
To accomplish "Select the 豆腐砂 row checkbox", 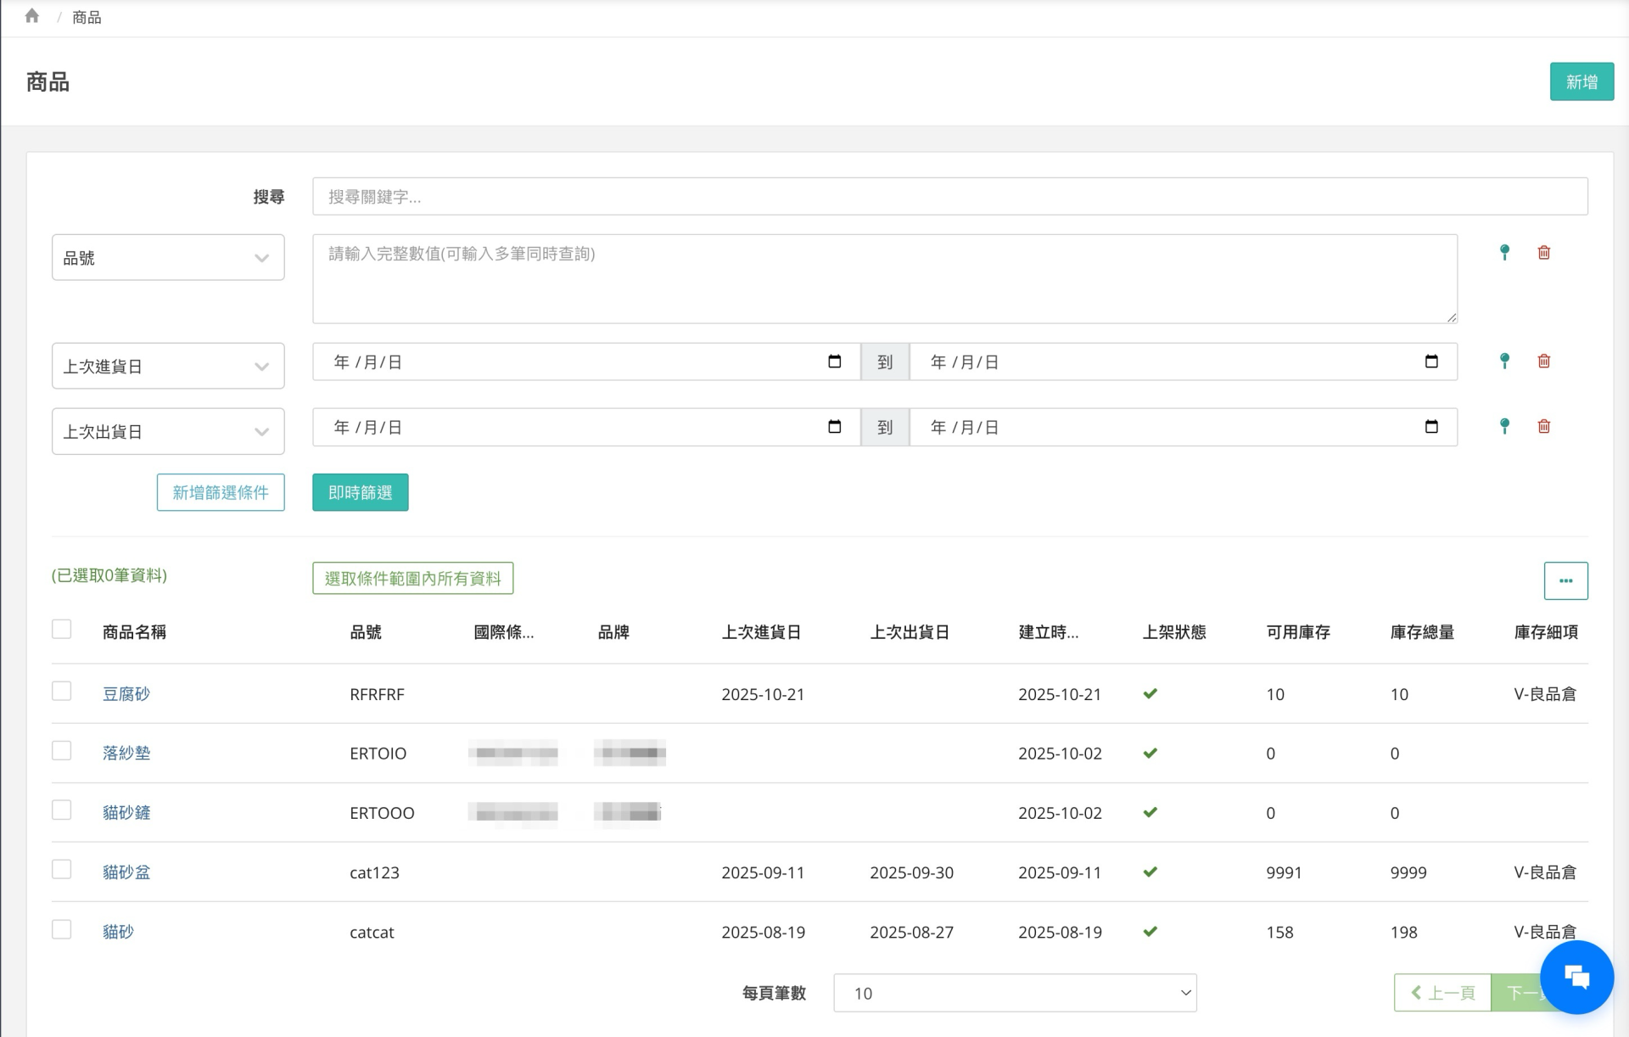I will coord(61,691).
